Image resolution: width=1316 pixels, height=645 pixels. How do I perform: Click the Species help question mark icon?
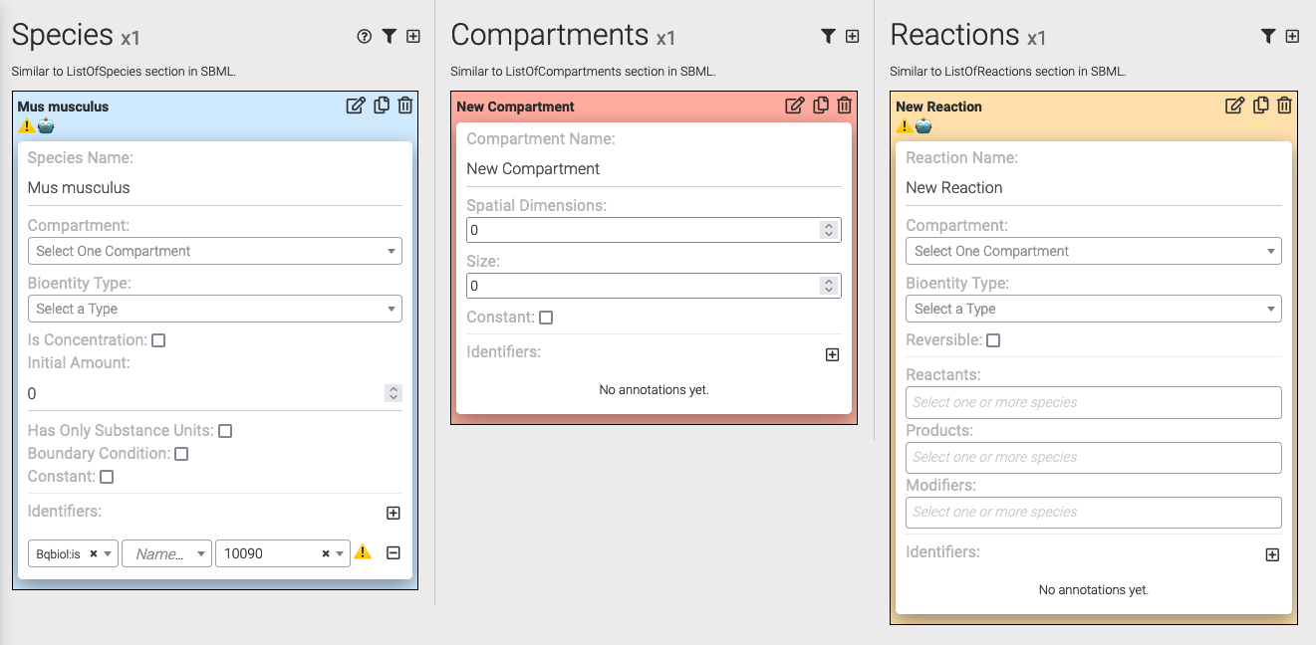point(365,37)
